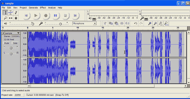The image size is (190, 99).
Task: Click the track gain slider handle
Action: (11, 48)
